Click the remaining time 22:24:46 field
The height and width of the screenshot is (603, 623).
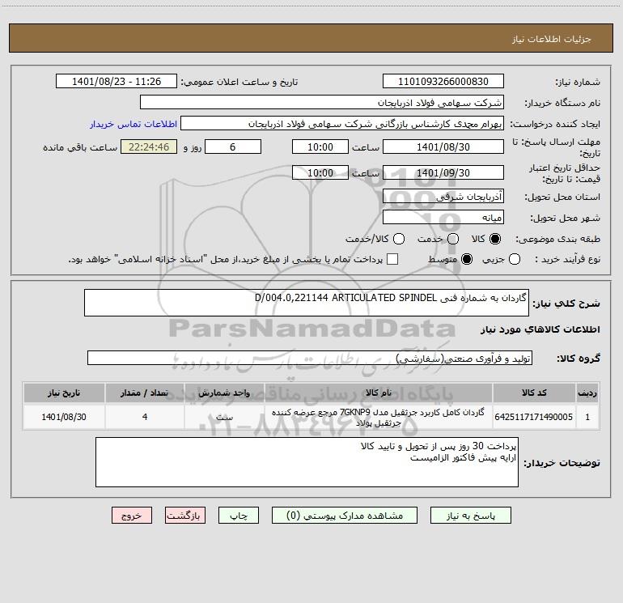[149, 147]
